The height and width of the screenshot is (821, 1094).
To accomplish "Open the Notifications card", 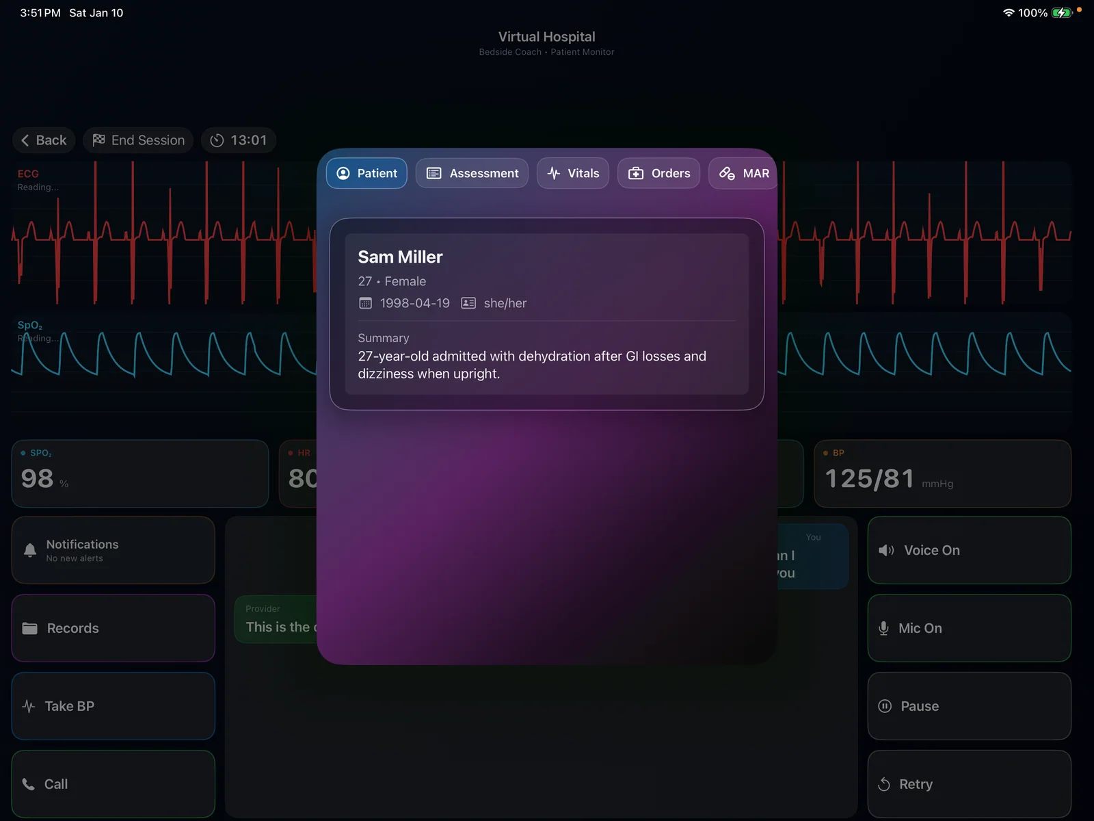I will [x=114, y=550].
